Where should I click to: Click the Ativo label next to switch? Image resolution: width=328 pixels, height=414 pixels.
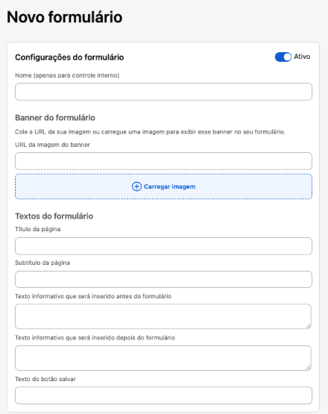302,57
